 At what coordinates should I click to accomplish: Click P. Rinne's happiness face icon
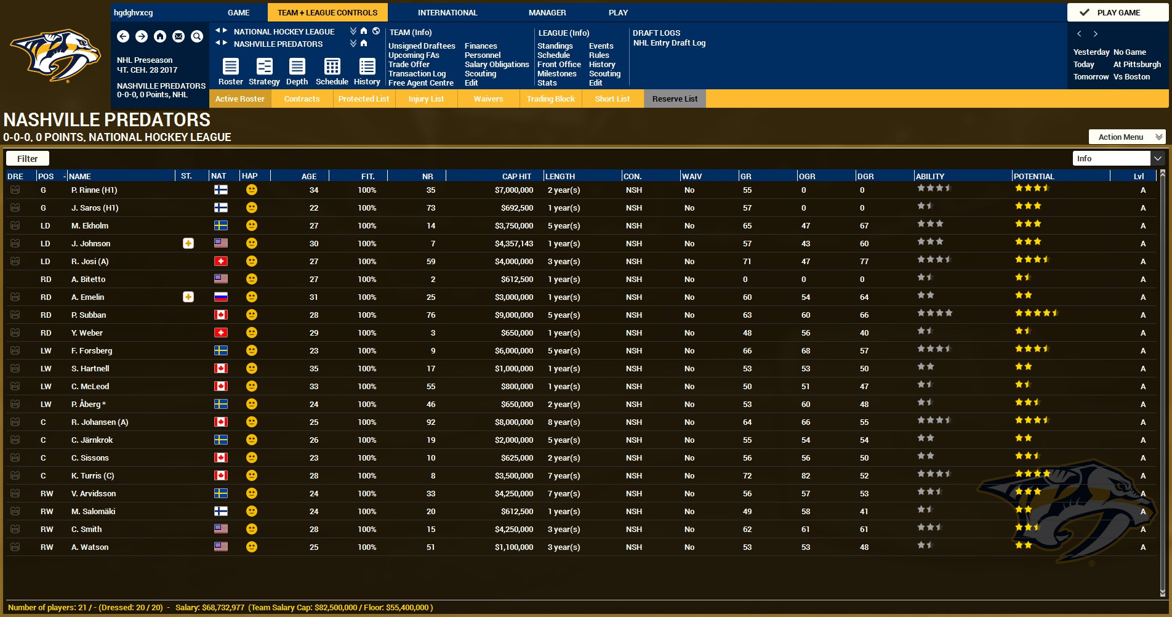tap(252, 190)
